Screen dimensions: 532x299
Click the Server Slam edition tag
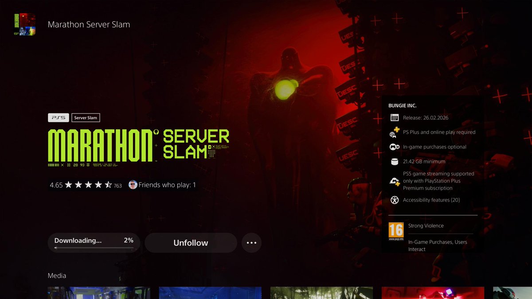86,118
